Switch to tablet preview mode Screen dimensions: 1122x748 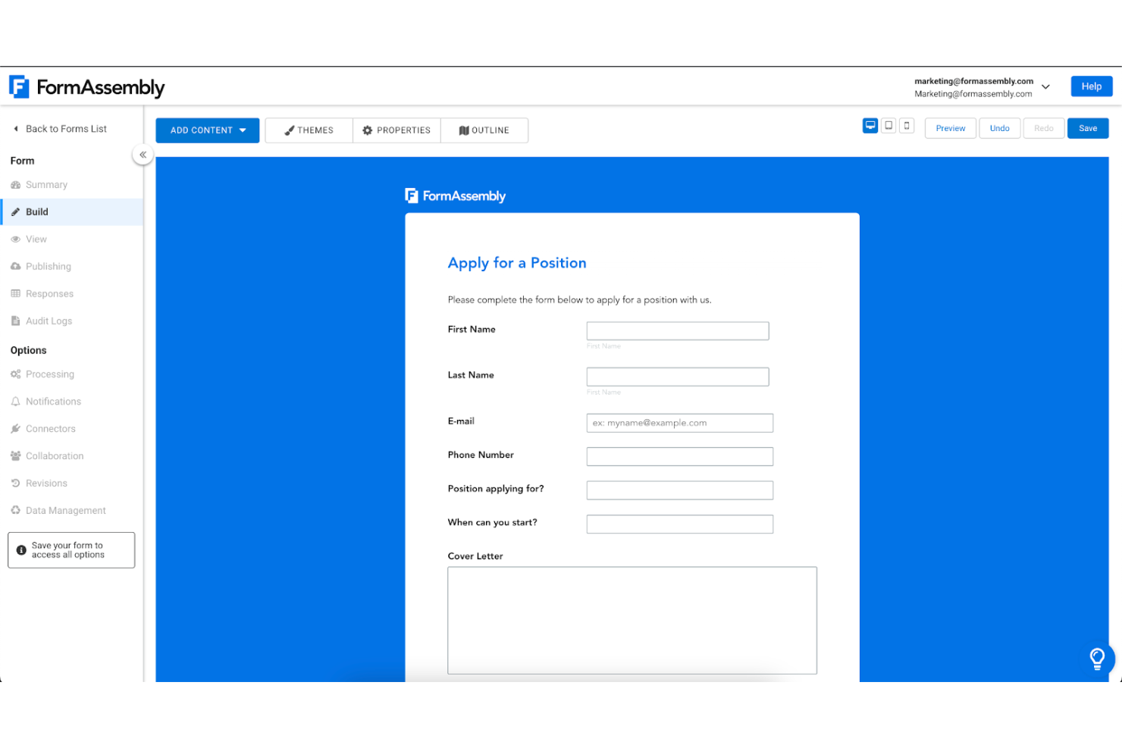(889, 126)
